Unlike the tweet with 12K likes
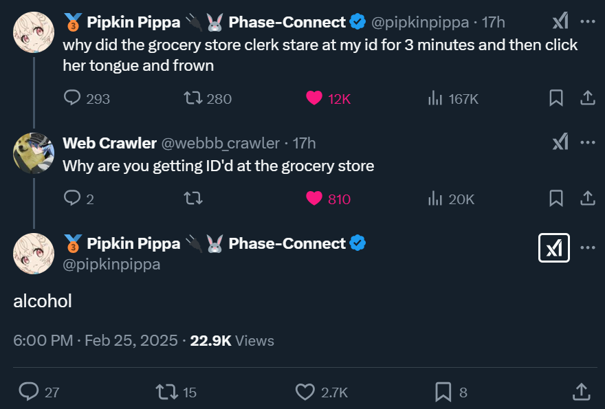The height and width of the screenshot is (409, 605). click(314, 98)
